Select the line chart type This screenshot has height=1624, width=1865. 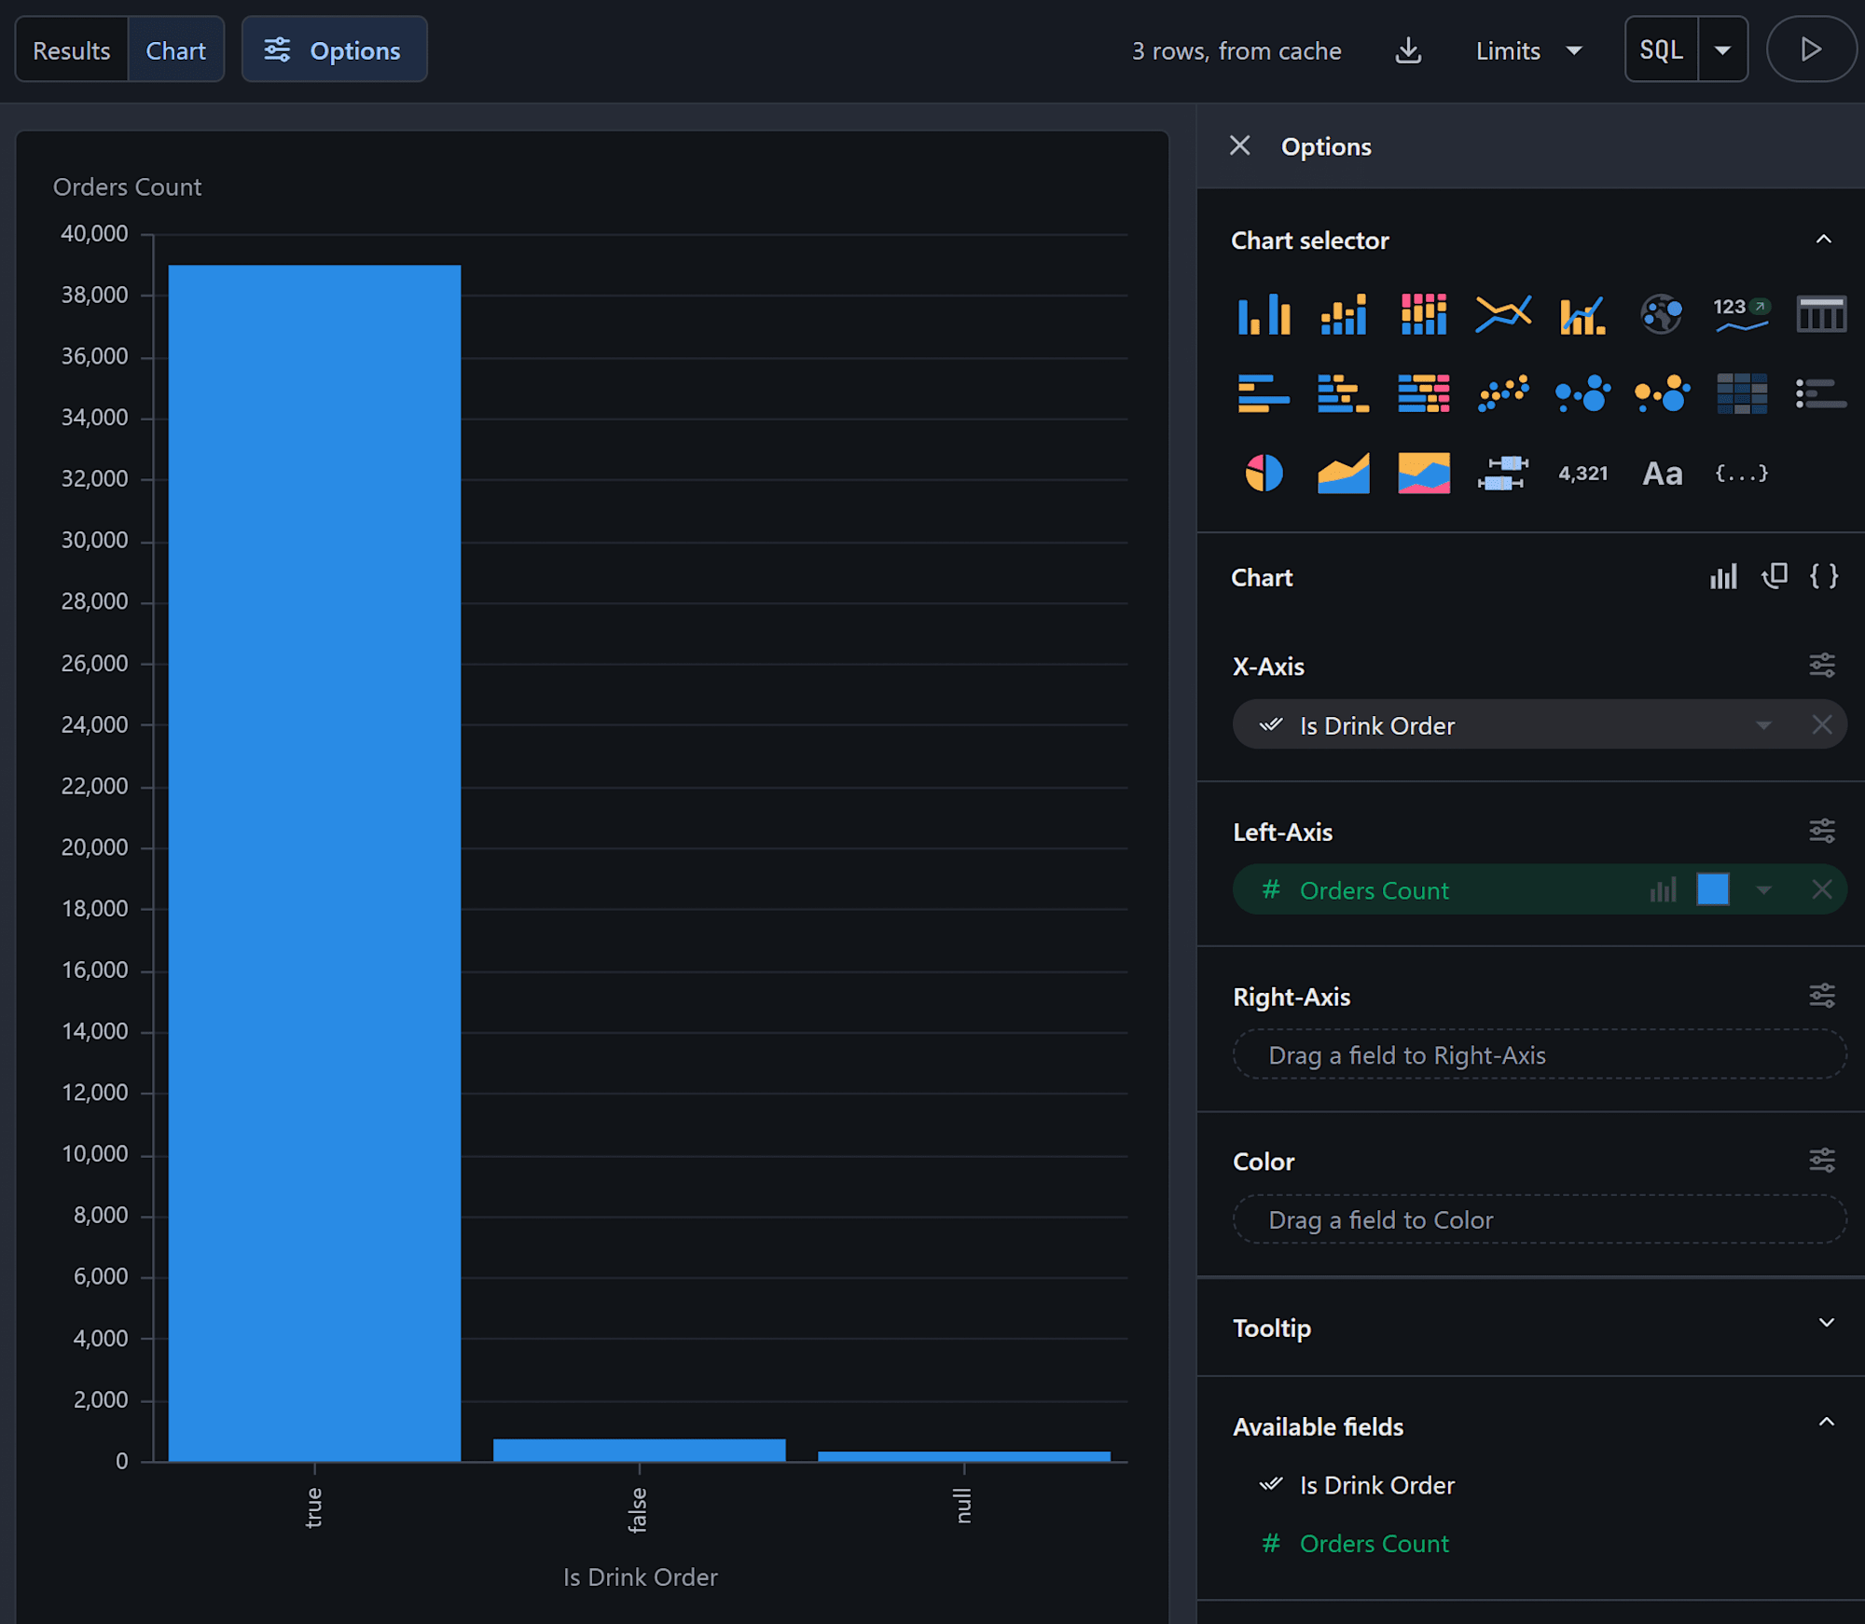1503,314
